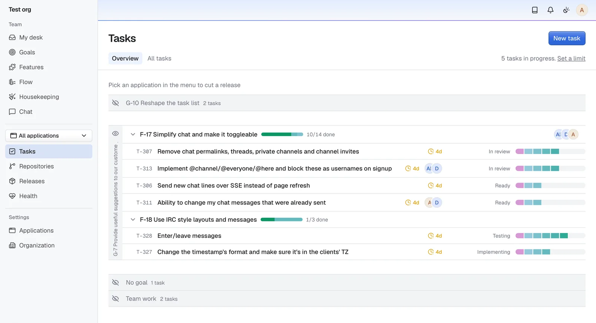Screen dimensions: 596x323
Task: Open Releases in the sidebar
Action: coord(49,181)
